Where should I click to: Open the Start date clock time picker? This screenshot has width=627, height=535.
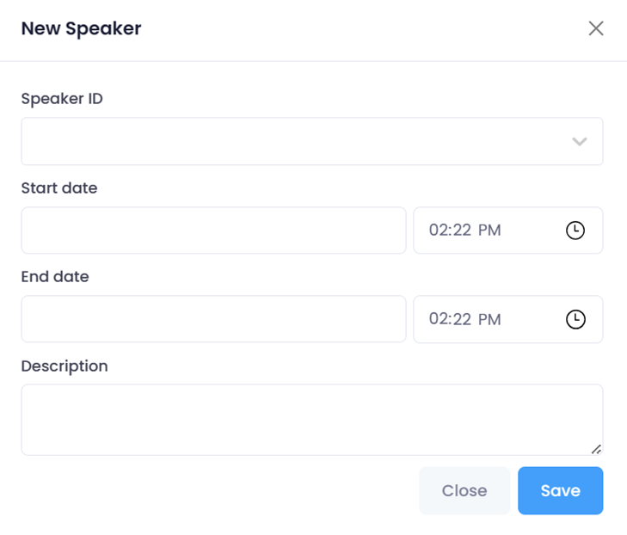pyautogui.click(x=575, y=231)
